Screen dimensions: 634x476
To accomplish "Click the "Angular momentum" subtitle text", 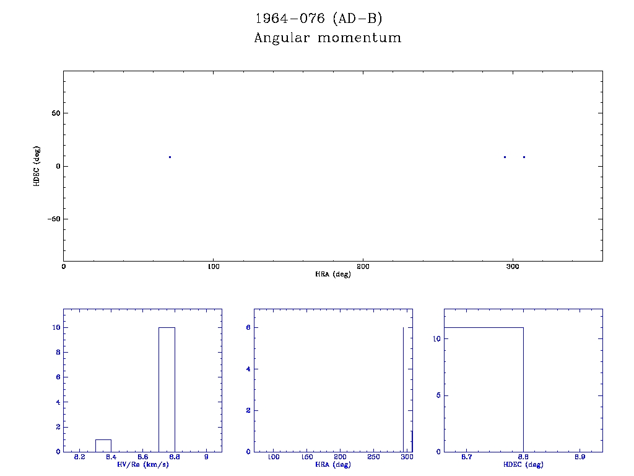I will 328,38.
